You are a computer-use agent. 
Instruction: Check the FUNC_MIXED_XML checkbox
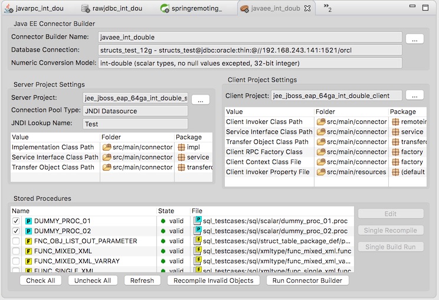16,251
